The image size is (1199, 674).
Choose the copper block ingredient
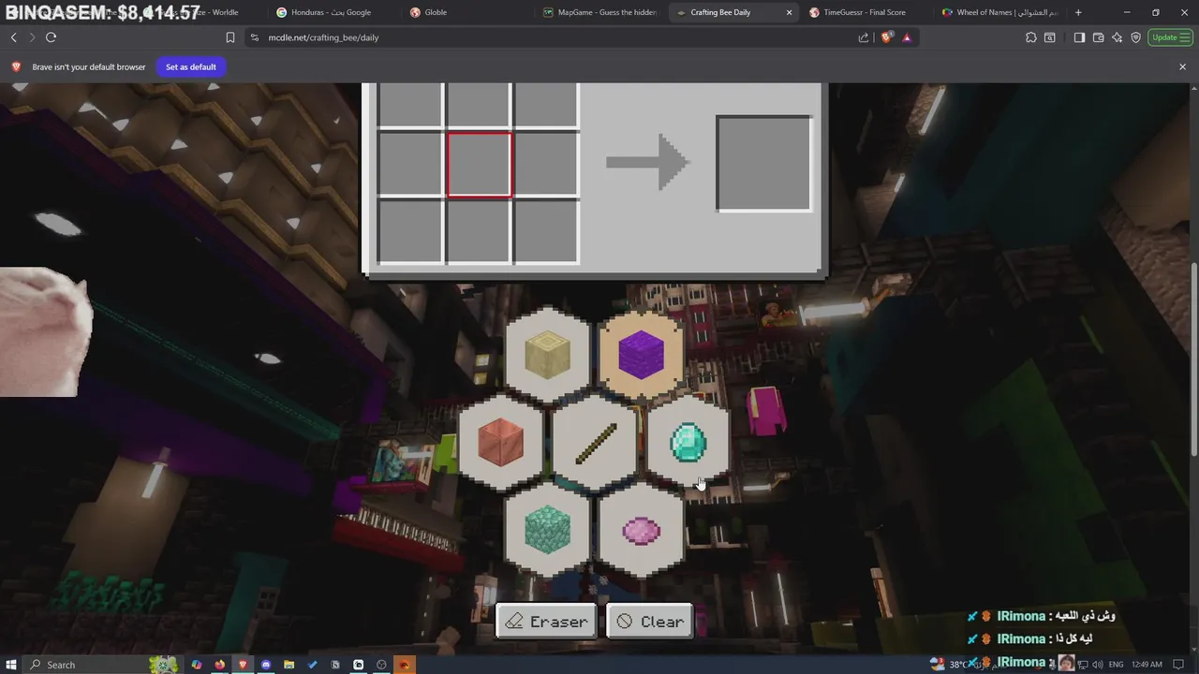coord(500,442)
